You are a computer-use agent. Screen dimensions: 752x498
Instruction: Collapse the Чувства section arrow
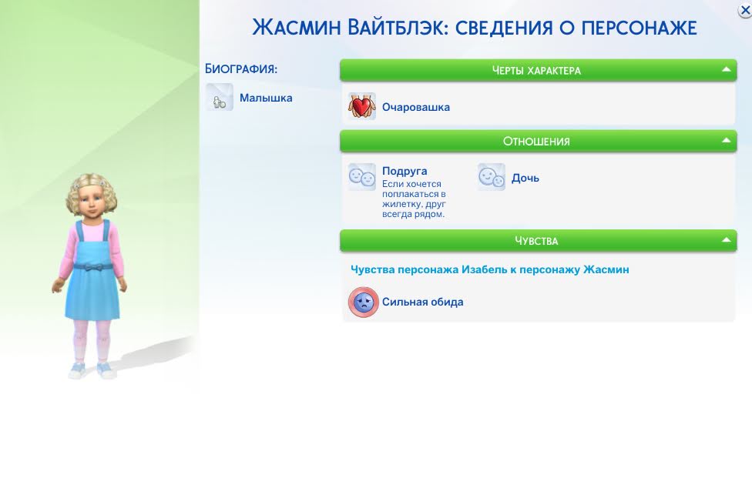click(726, 240)
